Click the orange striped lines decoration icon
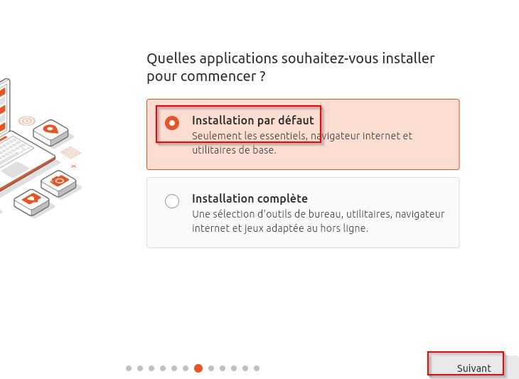This screenshot has height=379, width=519. (70, 153)
